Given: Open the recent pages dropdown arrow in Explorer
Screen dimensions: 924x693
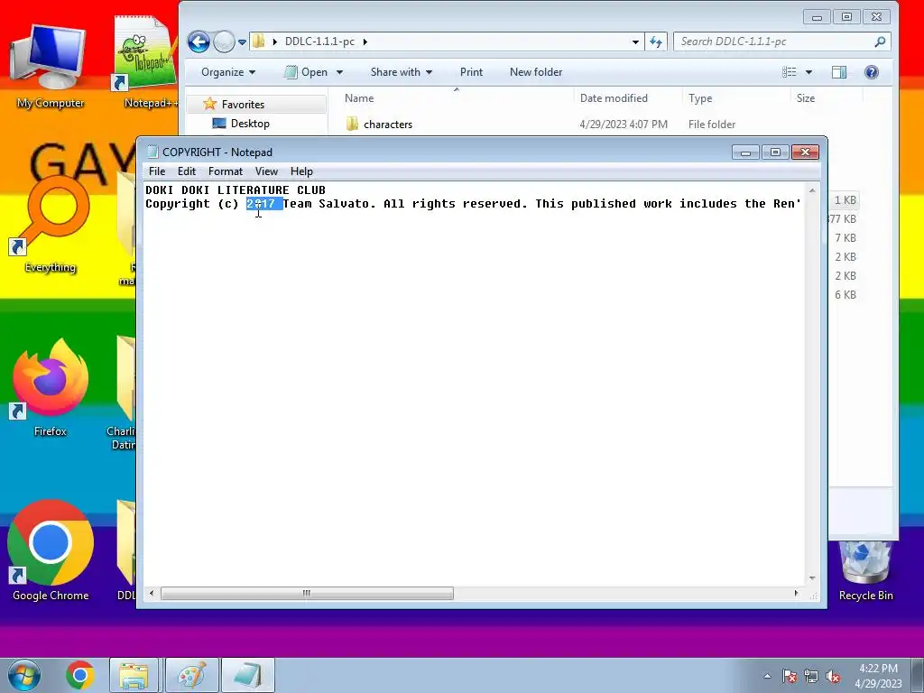Looking at the screenshot, I should click(242, 42).
